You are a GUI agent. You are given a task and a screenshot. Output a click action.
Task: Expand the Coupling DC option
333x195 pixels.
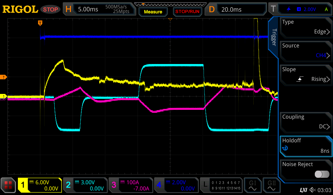(305, 122)
